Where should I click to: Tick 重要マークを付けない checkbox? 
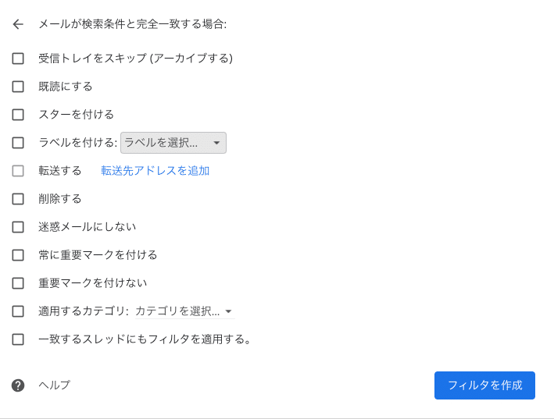point(18,283)
